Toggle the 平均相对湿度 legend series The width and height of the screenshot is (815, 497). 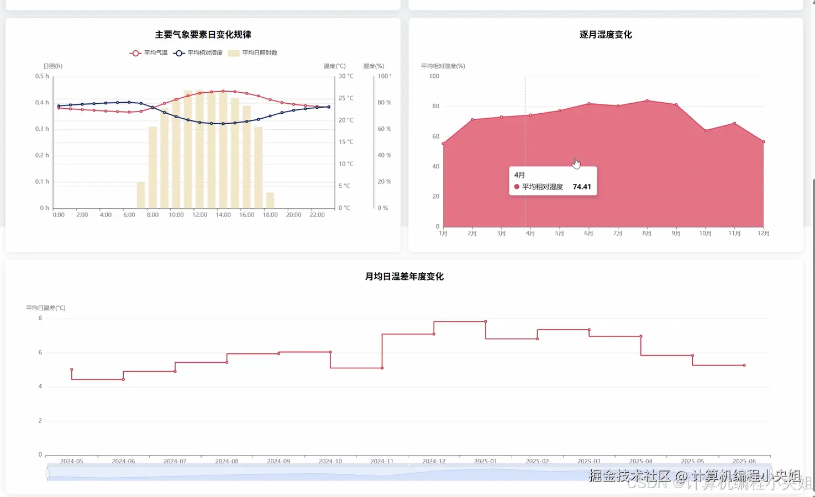click(198, 53)
